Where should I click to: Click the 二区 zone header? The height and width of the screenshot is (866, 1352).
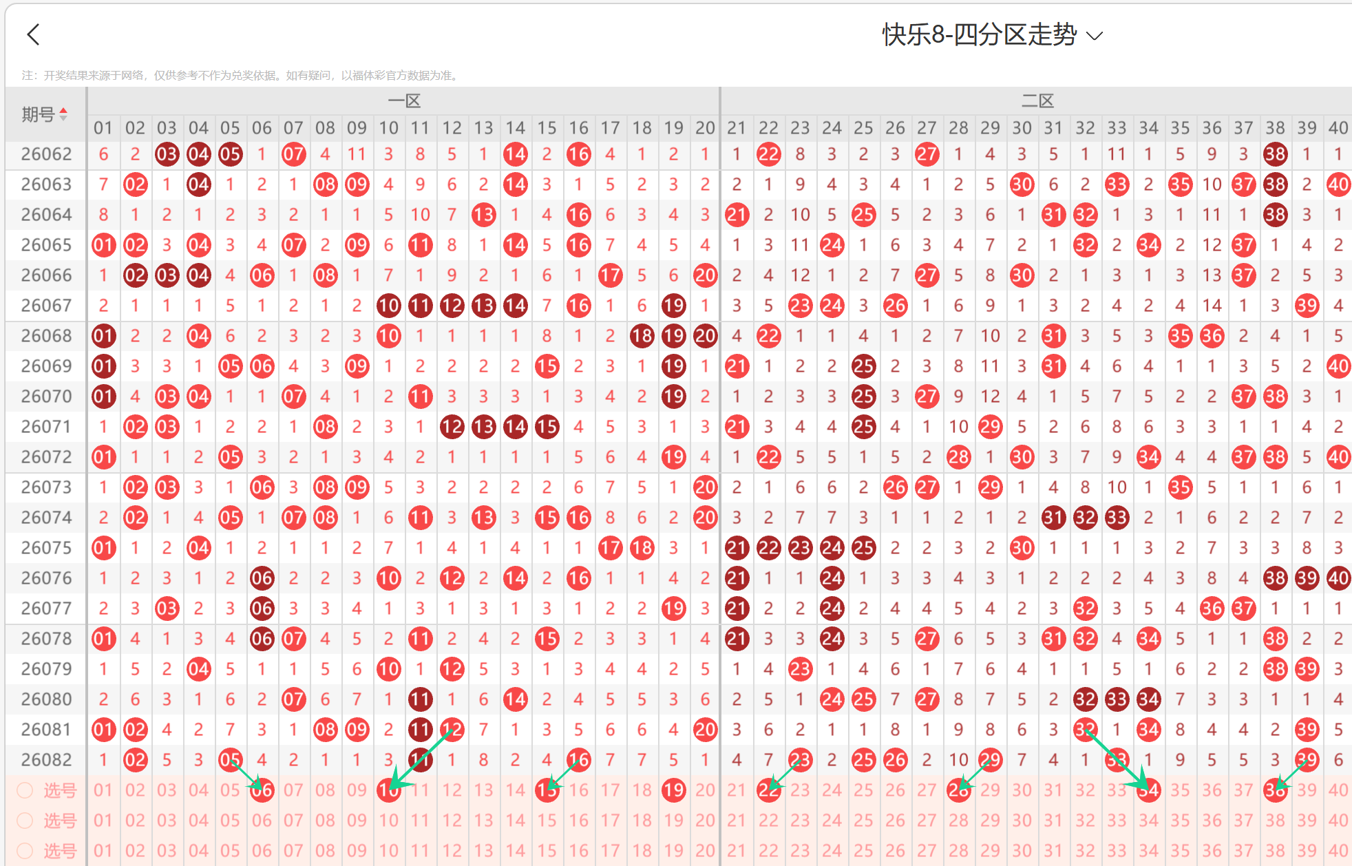pyautogui.click(x=1037, y=101)
